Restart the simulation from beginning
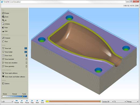The width and height of the screenshot is (140, 105). tap(17, 102)
